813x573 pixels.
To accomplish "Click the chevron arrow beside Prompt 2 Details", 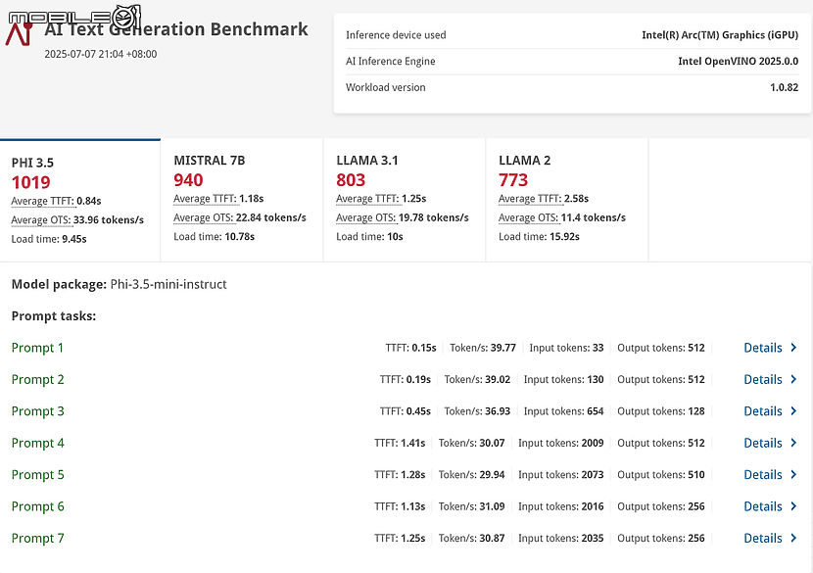I will (x=793, y=380).
